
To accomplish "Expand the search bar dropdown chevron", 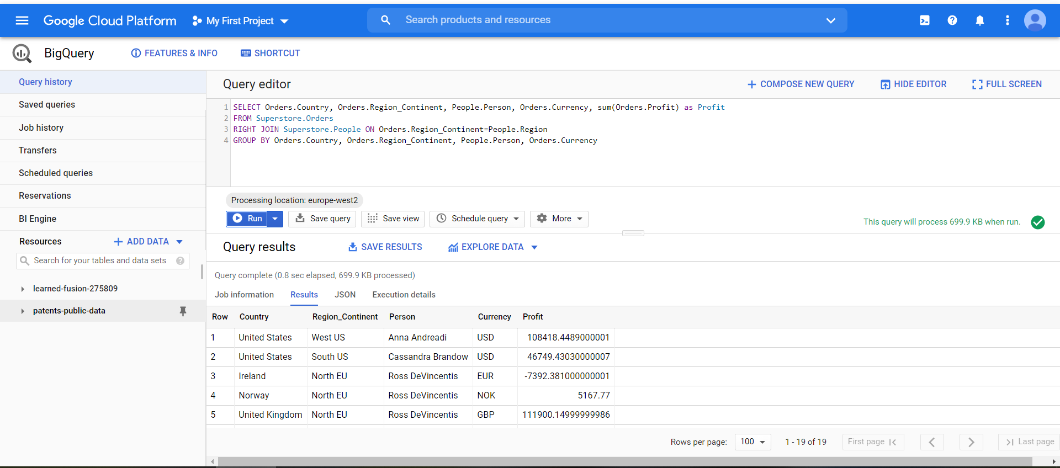I will click(x=831, y=20).
